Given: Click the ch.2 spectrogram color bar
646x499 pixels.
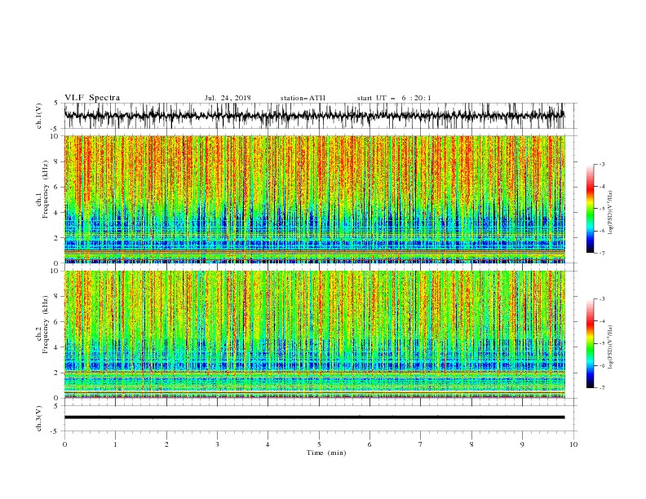Looking at the screenshot, I should pyautogui.click(x=590, y=343).
